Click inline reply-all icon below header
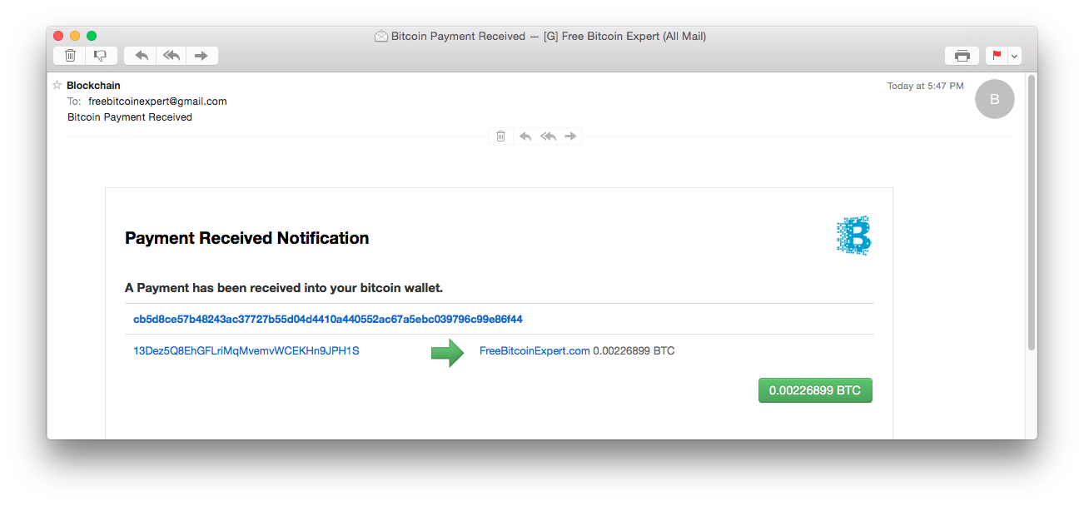The image size is (1084, 506). [548, 136]
